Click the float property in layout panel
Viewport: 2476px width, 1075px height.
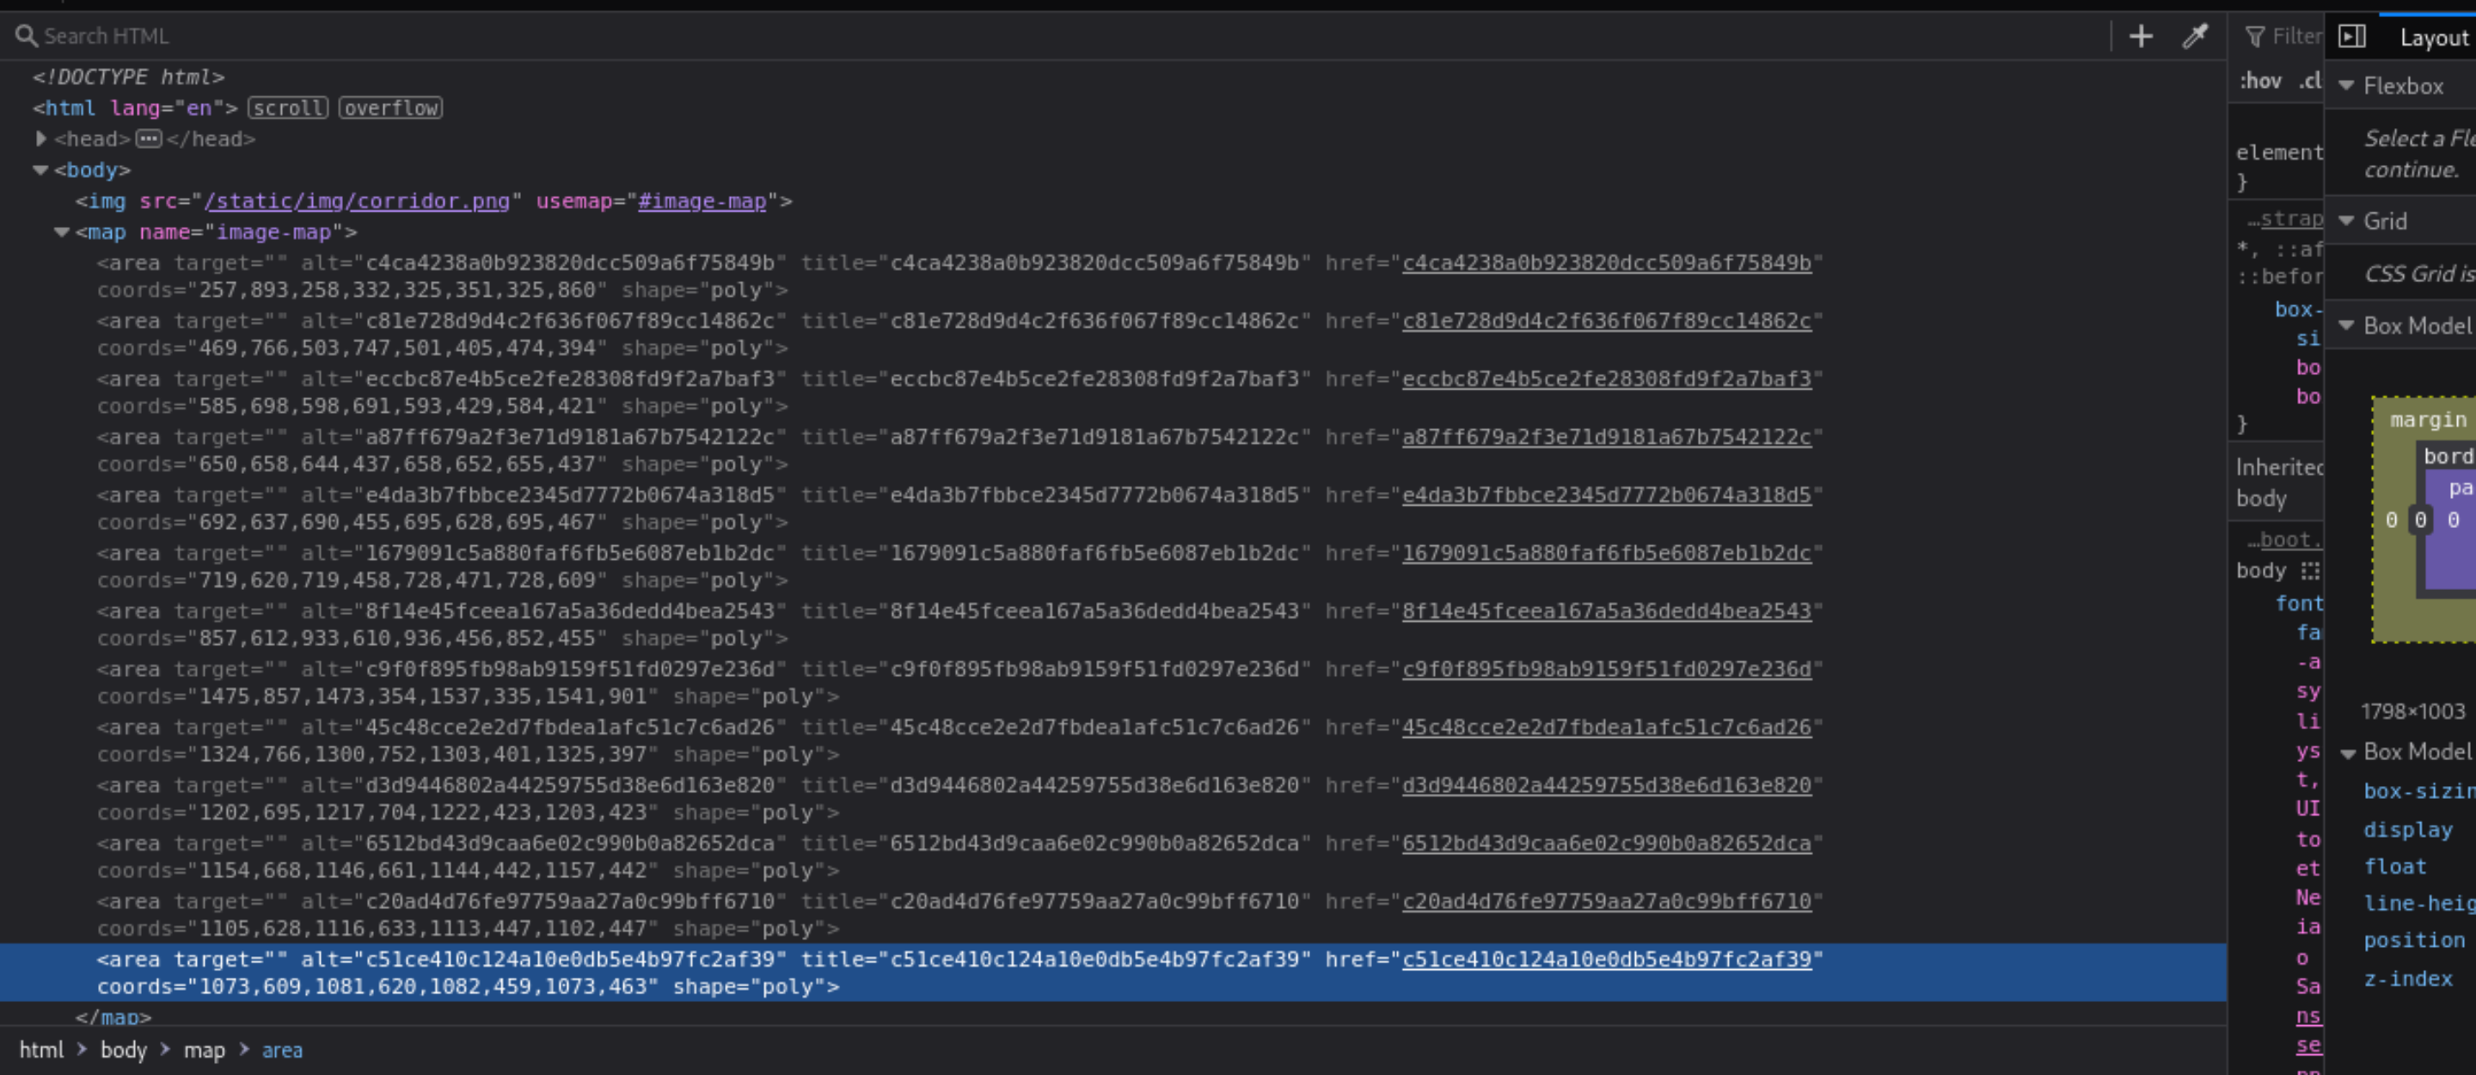[2395, 866]
